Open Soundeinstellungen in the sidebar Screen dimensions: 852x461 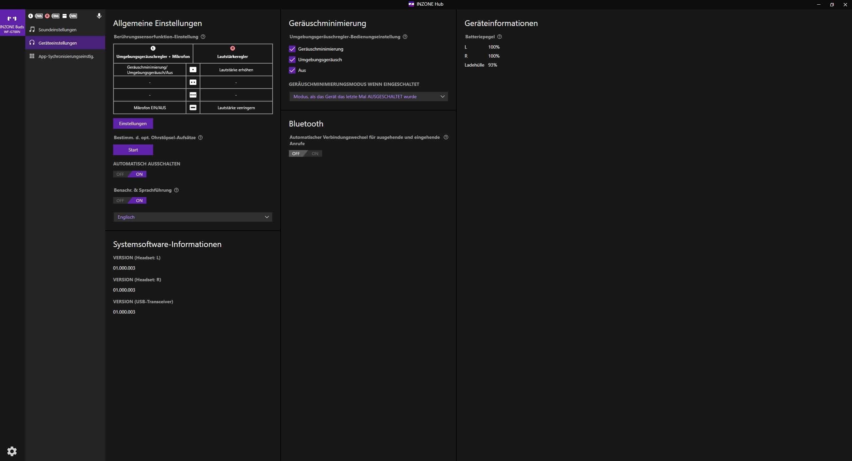click(x=57, y=30)
